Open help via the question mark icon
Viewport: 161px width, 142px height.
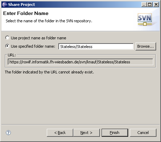pos(8,133)
